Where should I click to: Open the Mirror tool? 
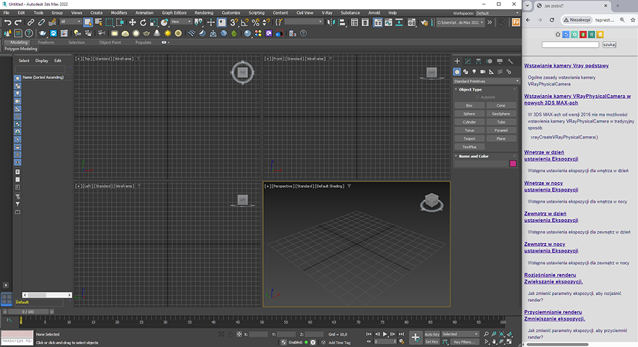point(331,23)
